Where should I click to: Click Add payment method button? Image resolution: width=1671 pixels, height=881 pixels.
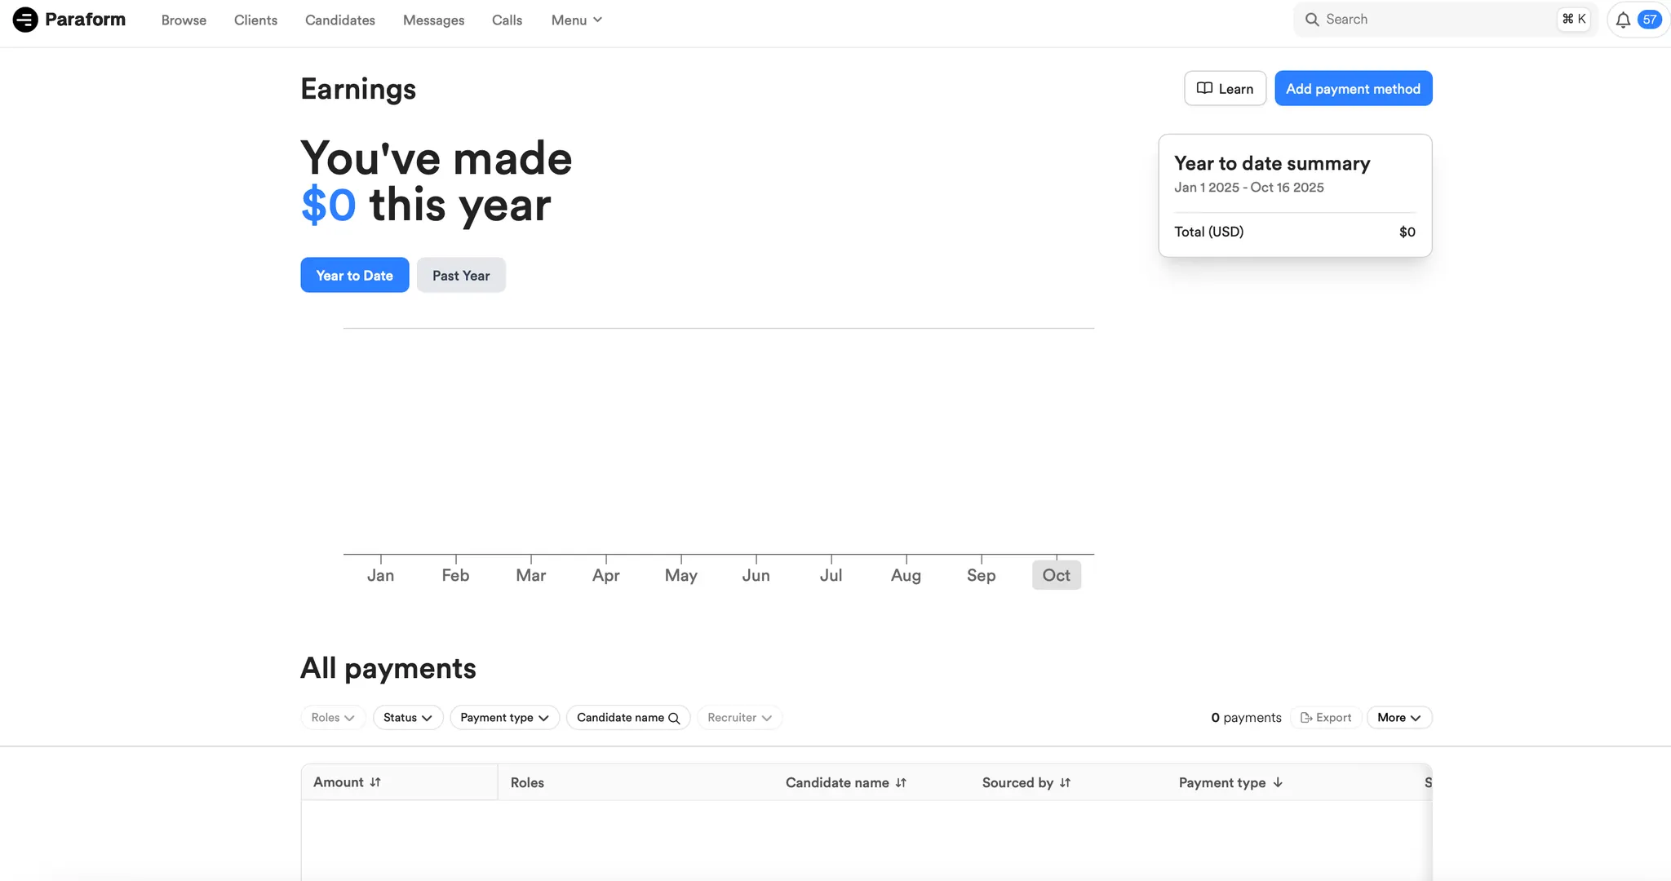(x=1353, y=89)
